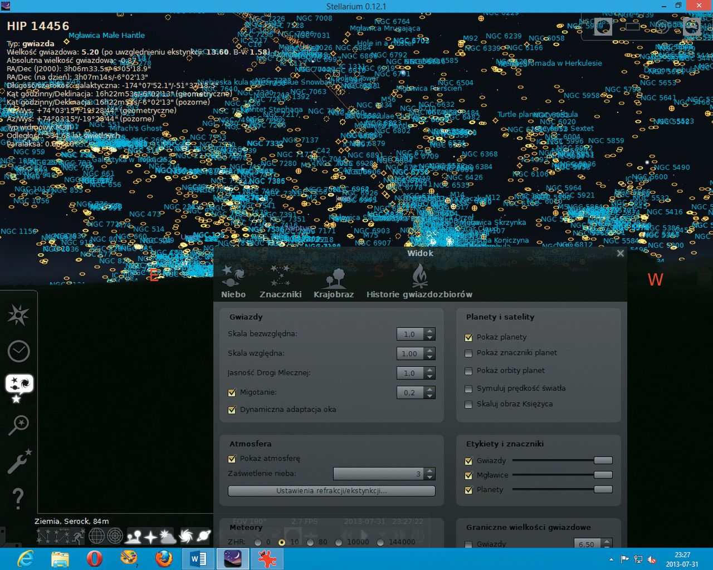
Task: Toggle constellation art running figure icon
Action: tap(77, 536)
